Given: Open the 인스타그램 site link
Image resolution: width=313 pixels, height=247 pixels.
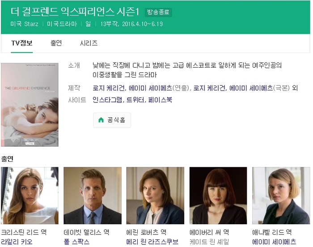Looking at the screenshot, I should click(107, 100).
